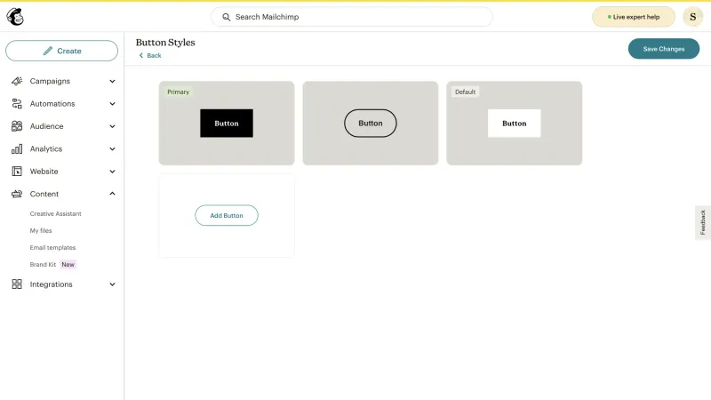The height and width of the screenshot is (400, 711).
Task: Open the Analytics menu label
Action: 46,148
